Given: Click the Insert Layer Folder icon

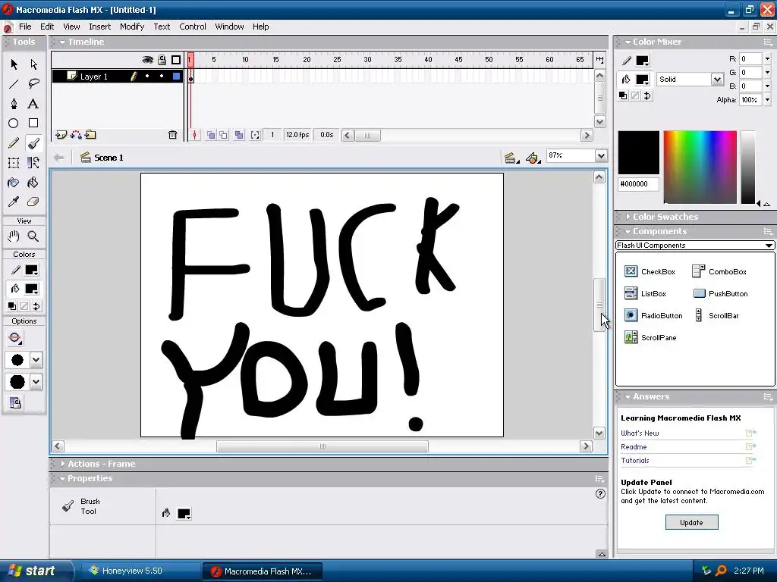Looking at the screenshot, I should (91, 135).
